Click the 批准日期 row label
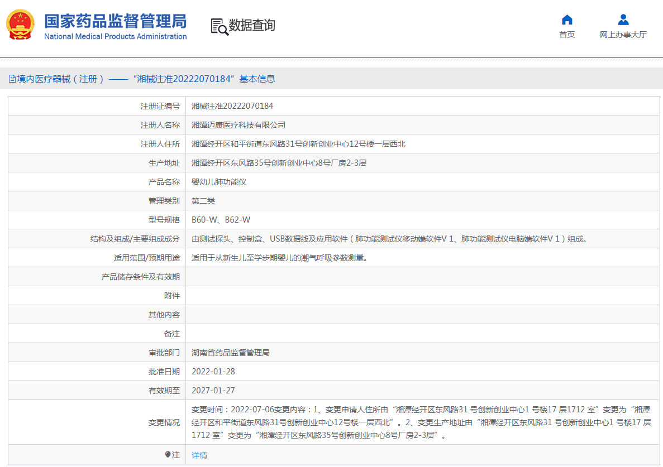 point(164,372)
